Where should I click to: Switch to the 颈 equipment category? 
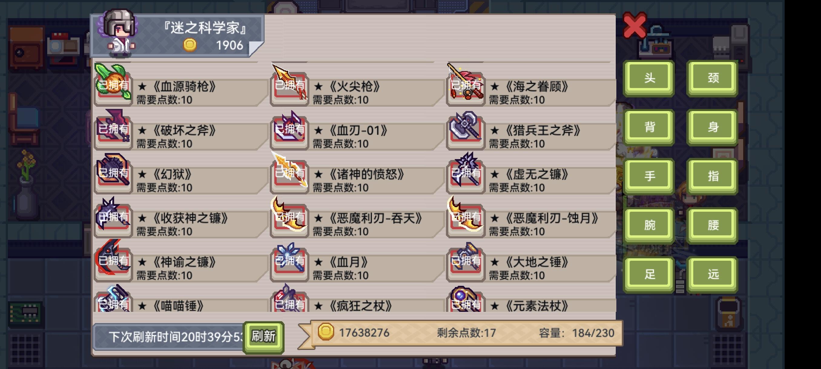tap(713, 78)
